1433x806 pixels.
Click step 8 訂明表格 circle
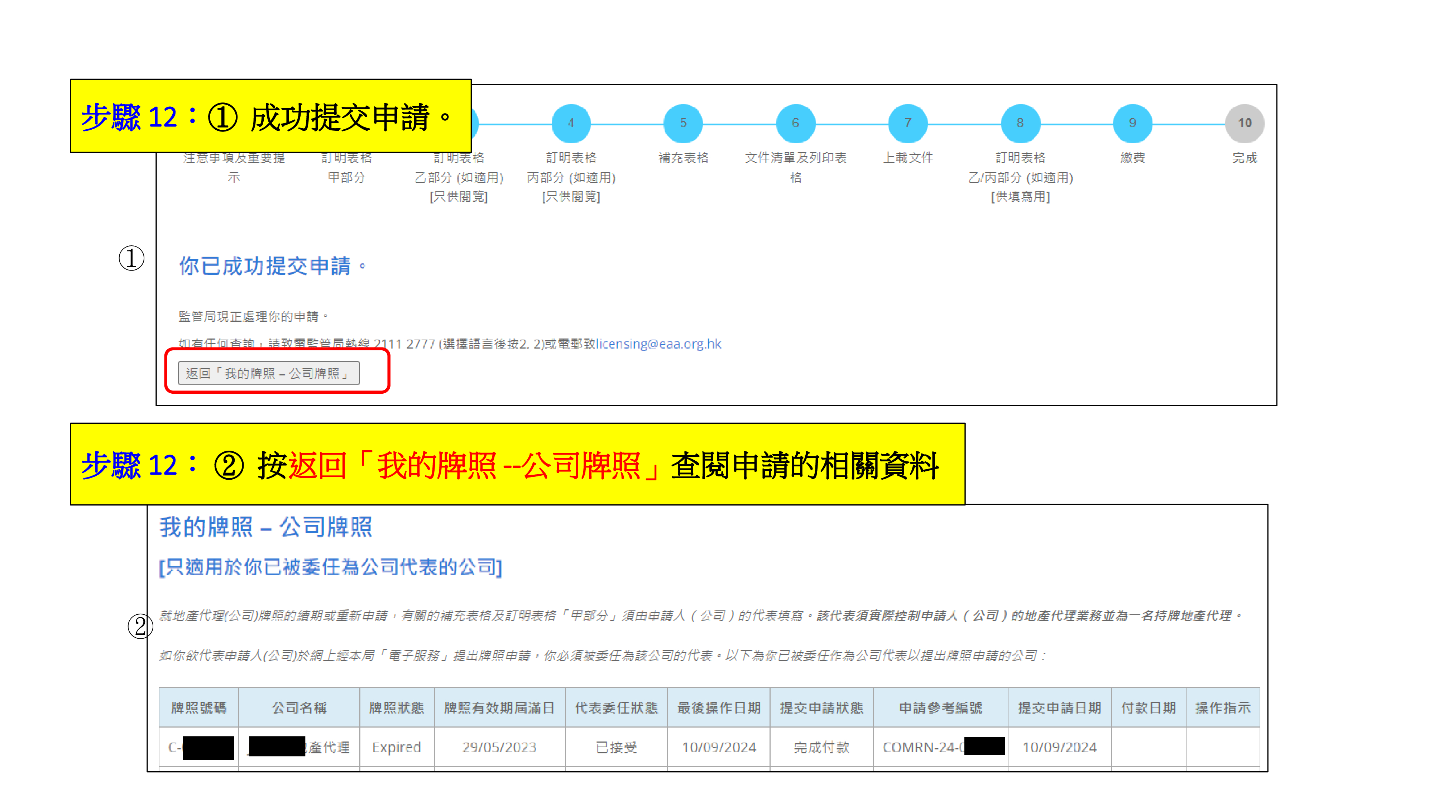(1020, 123)
